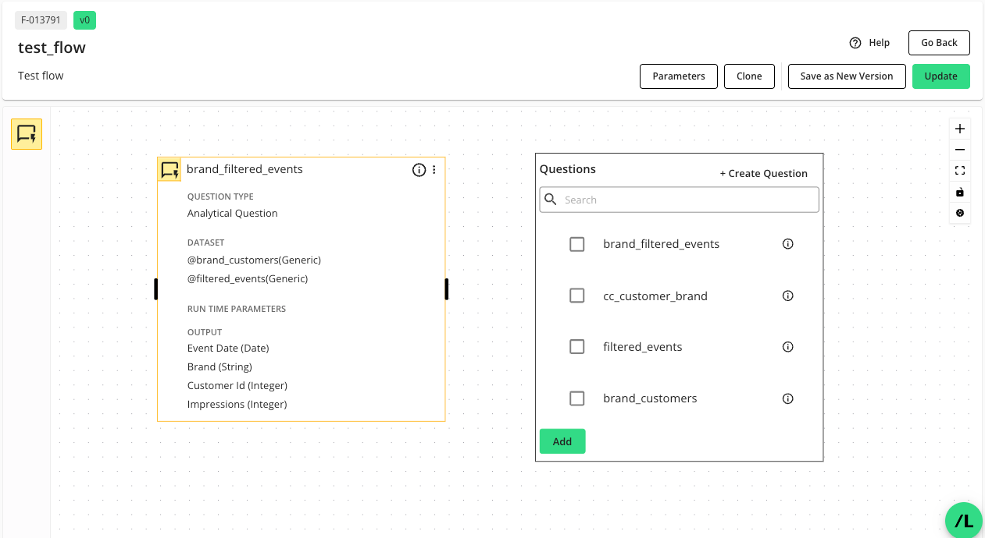This screenshot has height=538, width=985.
Task: Click the question search field
Action: coord(678,200)
